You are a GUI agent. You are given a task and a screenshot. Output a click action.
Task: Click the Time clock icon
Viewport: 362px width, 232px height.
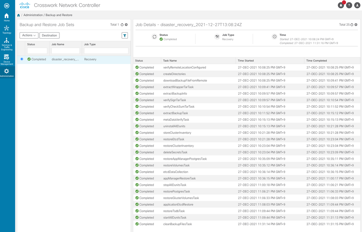click(275, 36)
